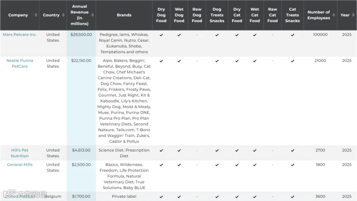Click Mars Petcare Dog Treats checkmark
357x201 pixels.
217,35
